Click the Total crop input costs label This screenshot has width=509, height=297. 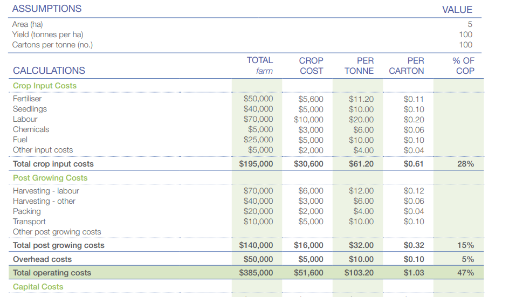(x=53, y=164)
